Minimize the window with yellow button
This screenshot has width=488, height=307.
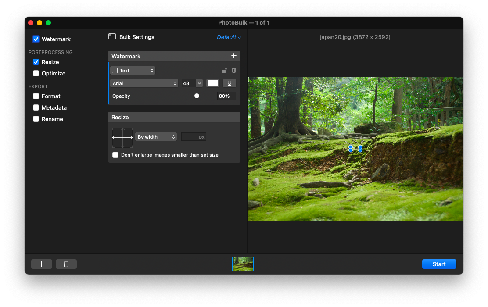tap(39, 23)
